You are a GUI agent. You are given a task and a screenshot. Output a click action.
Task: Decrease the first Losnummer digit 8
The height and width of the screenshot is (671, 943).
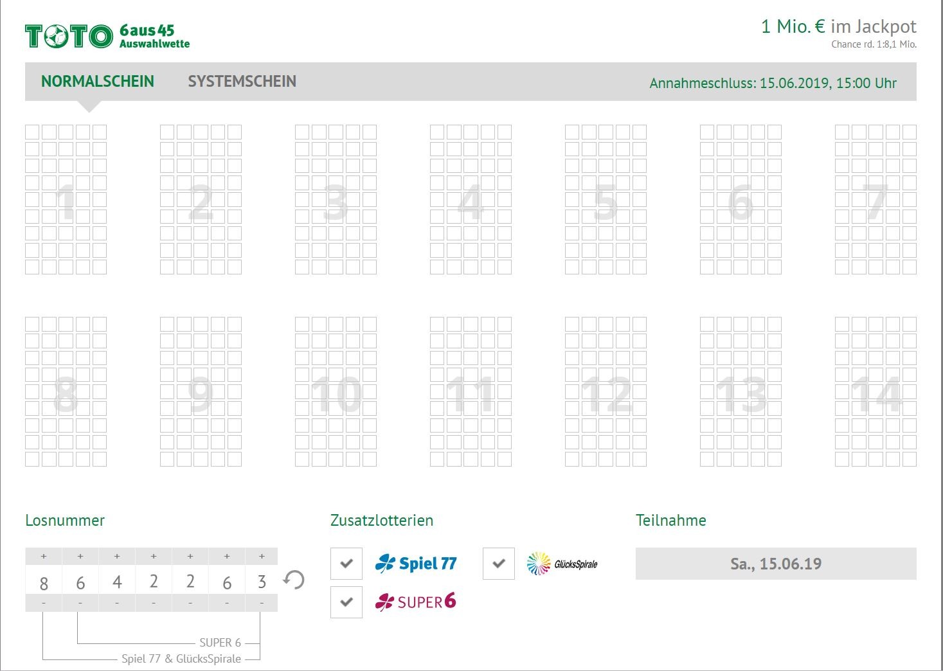pos(44,603)
